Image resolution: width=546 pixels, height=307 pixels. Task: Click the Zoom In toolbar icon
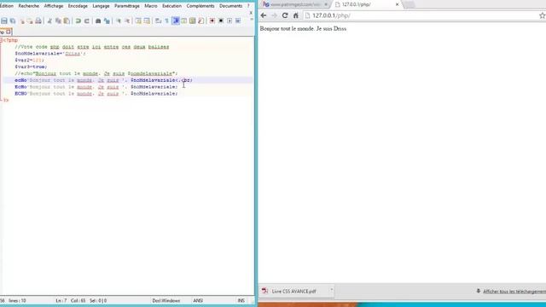click(119, 20)
